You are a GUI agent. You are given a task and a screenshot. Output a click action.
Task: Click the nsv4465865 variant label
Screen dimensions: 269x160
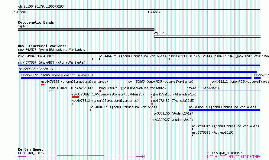pos(160,82)
